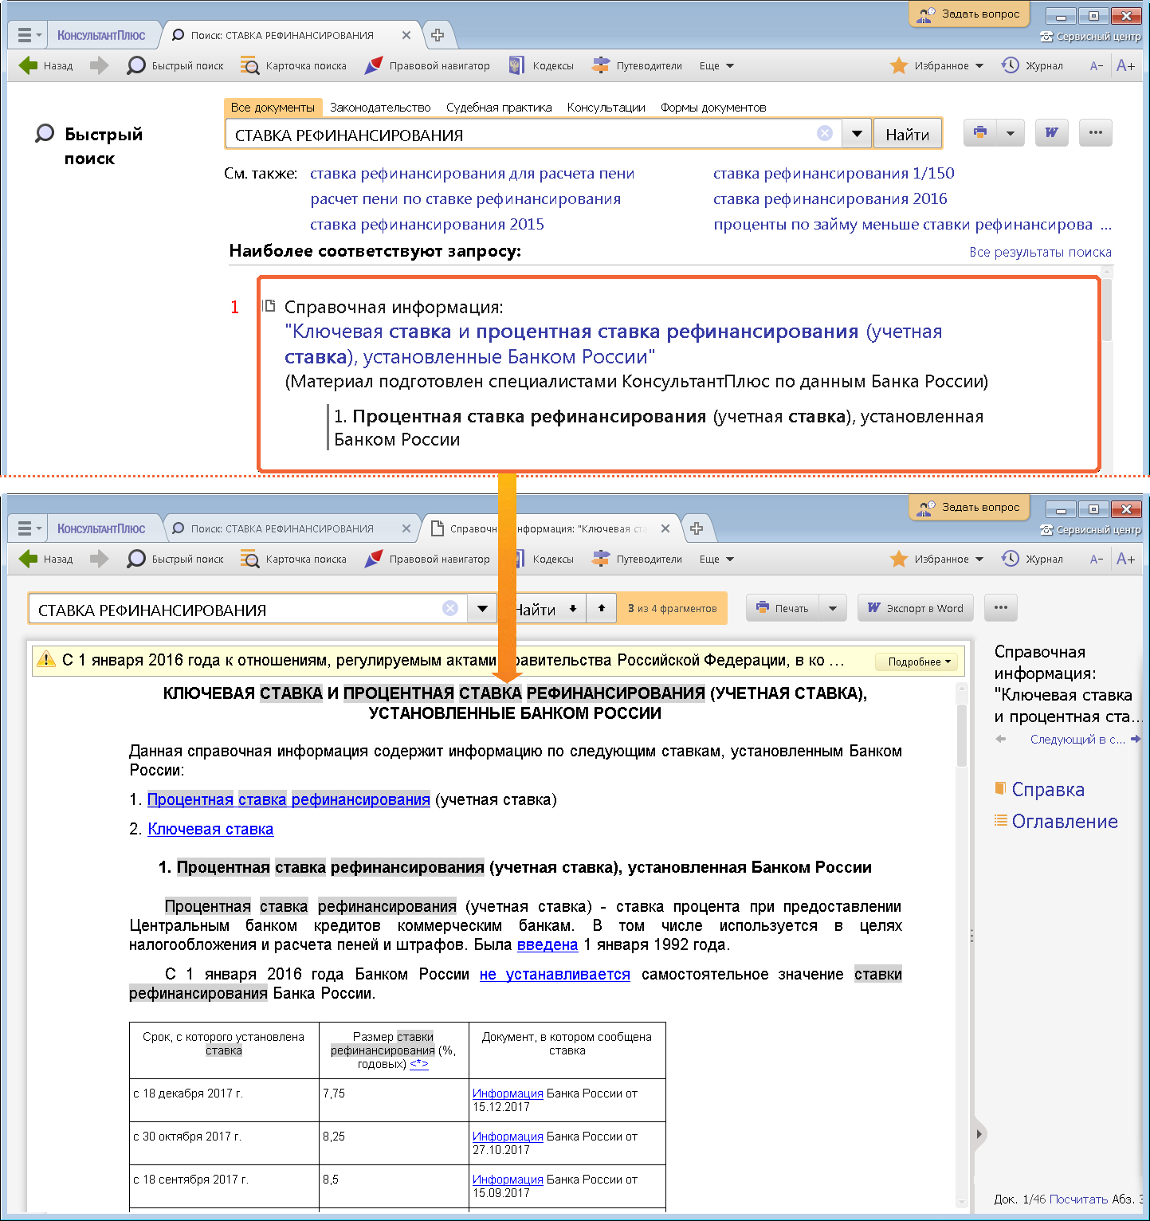Click Все результаты поиска link

point(1040,252)
